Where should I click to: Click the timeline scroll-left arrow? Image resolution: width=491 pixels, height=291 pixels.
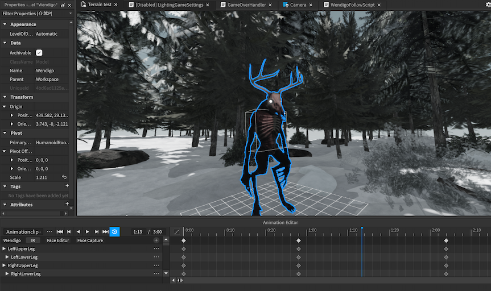tap(174, 280)
